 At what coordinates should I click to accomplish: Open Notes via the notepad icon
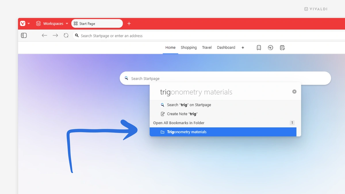(x=282, y=47)
